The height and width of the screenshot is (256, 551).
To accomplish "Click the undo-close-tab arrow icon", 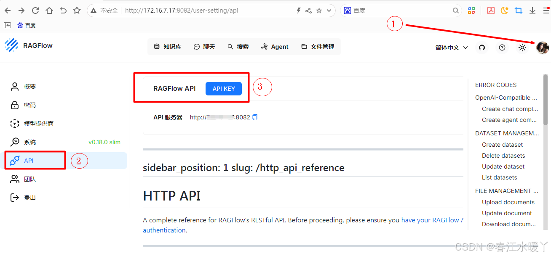I will (63, 11).
